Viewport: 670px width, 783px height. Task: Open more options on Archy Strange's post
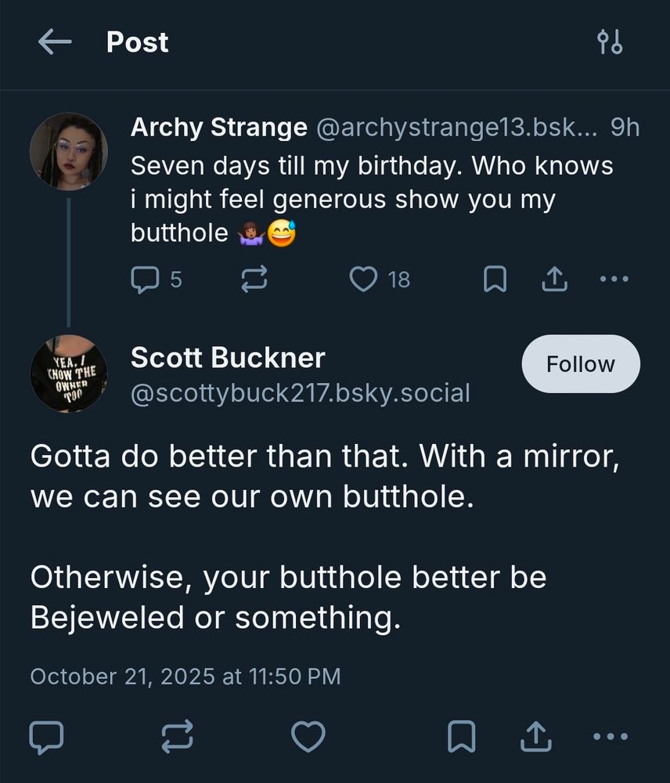point(613,279)
